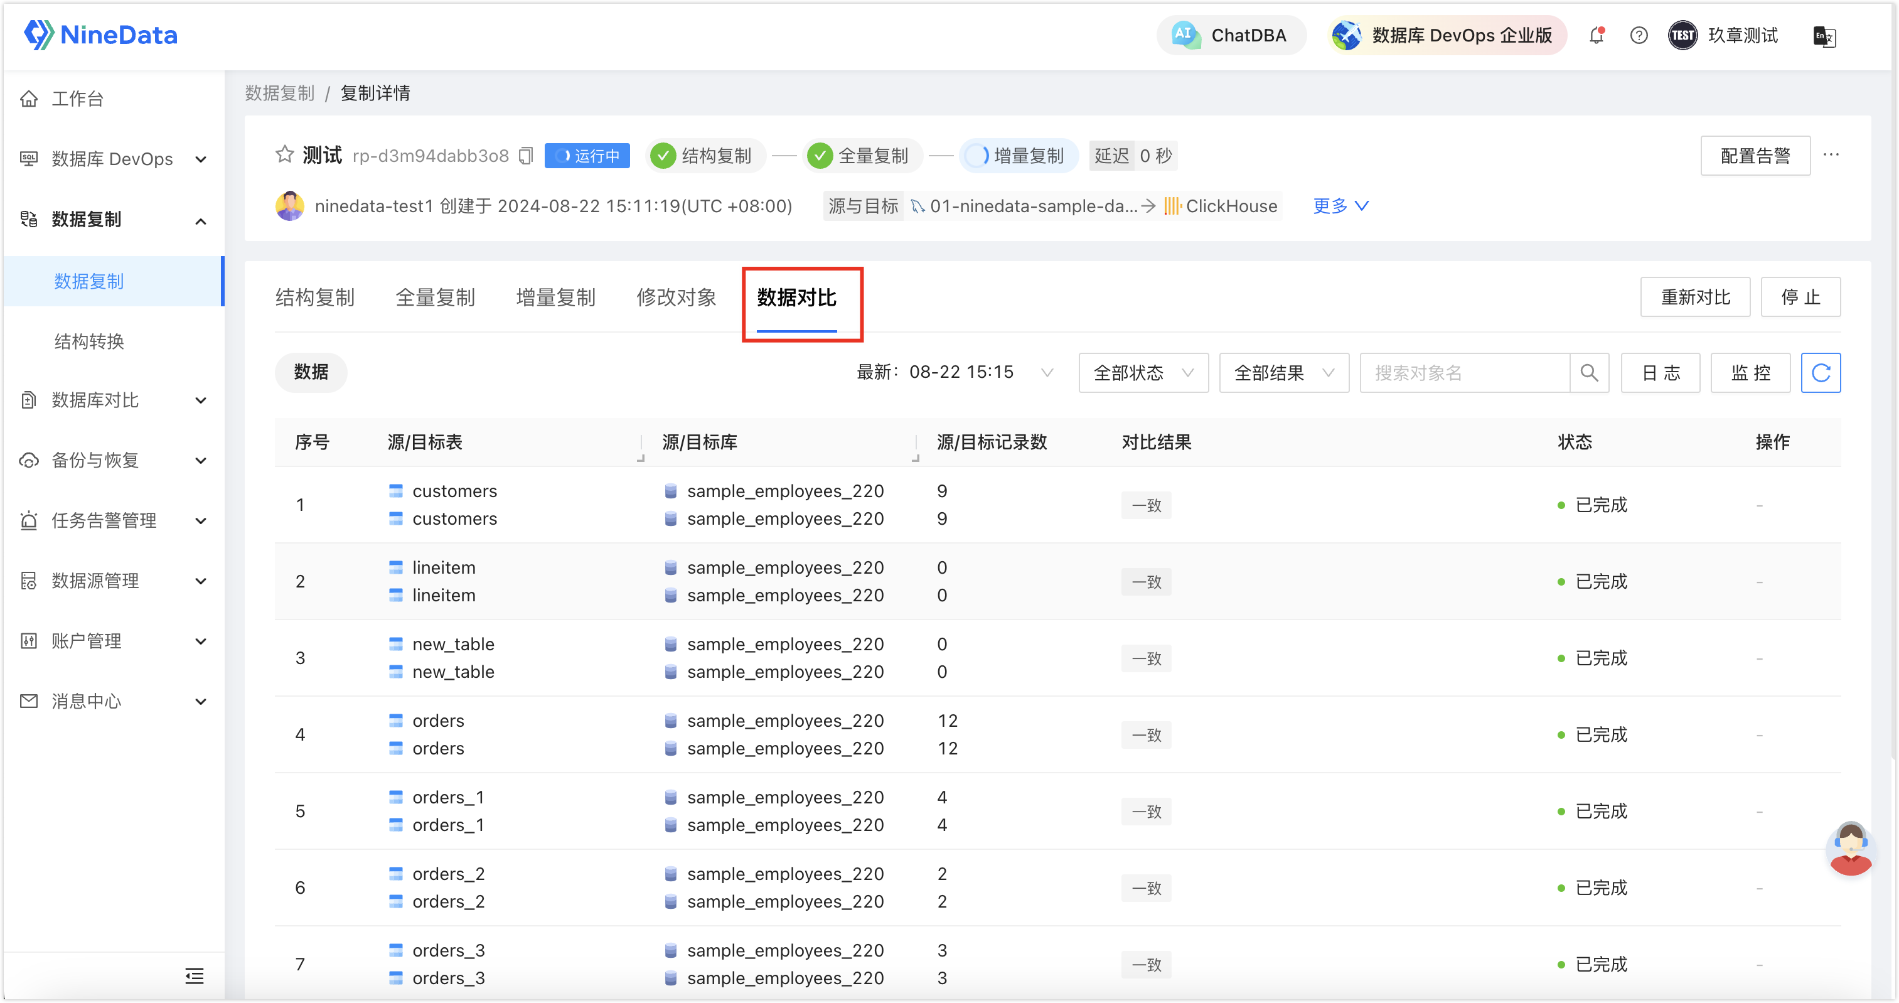Click the NineData logo
Viewport: 1899px width, 1003px height.
(101, 35)
